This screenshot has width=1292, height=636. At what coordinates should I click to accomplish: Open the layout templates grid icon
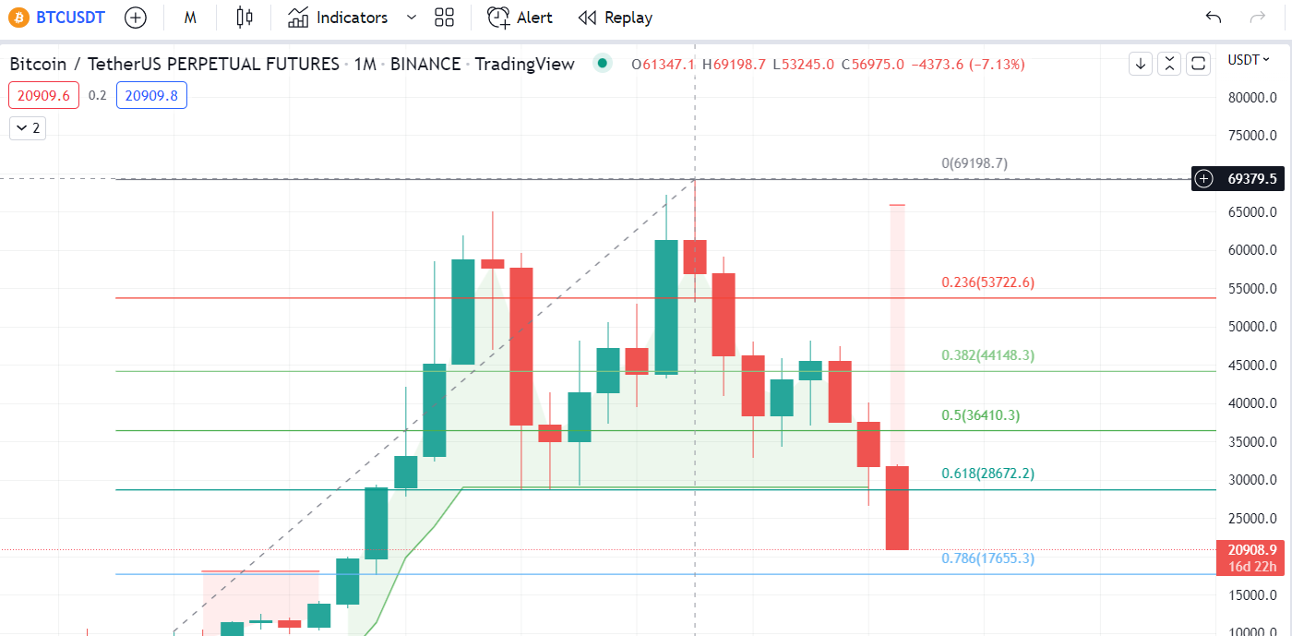pyautogui.click(x=445, y=17)
